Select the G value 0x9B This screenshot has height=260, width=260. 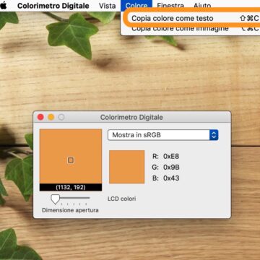click(x=171, y=168)
